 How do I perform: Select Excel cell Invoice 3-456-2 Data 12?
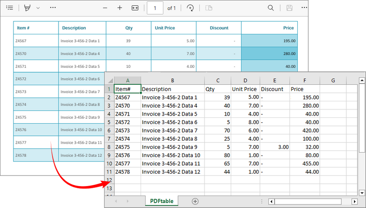(172, 172)
